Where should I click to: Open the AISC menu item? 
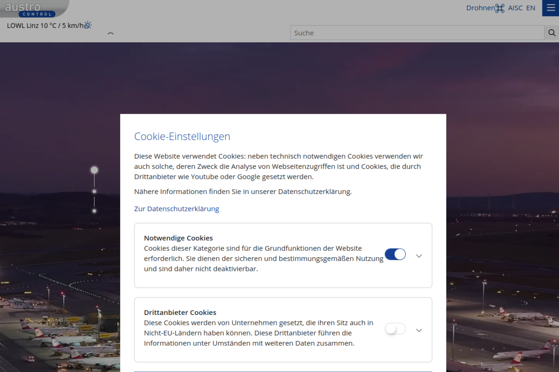pyautogui.click(x=515, y=8)
